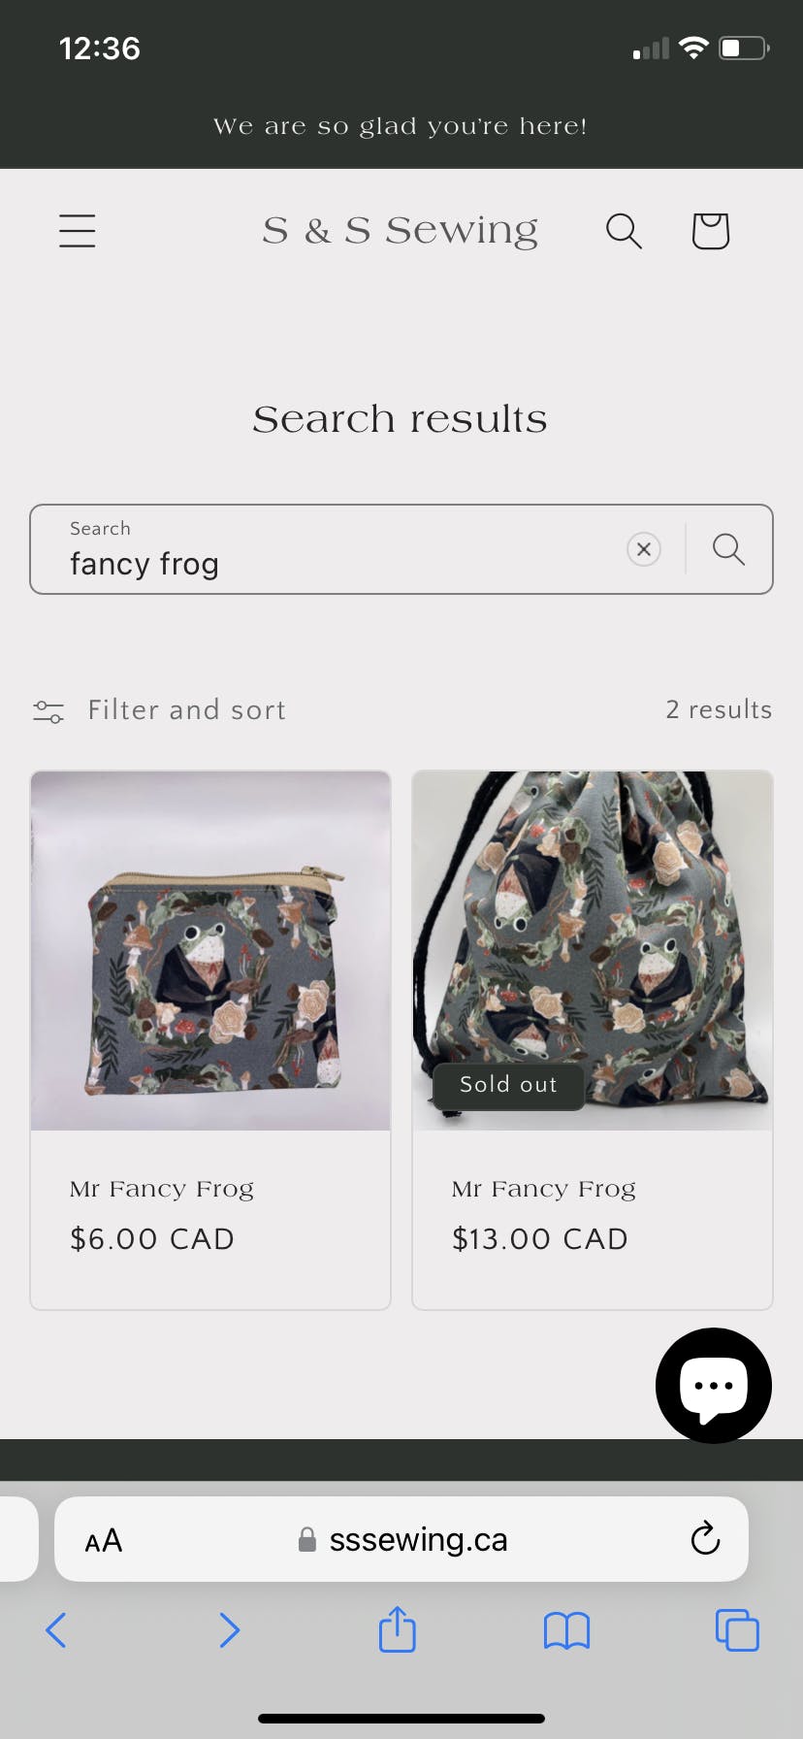The width and height of the screenshot is (803, 1739).
Task: Open the $6.00 Mr Fancy Frog link
Action: [162, 1189]
